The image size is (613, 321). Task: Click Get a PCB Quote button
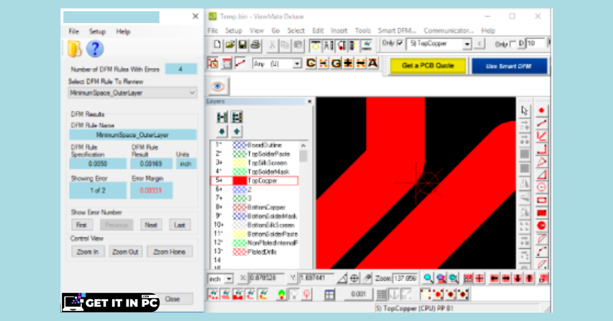(x=428, y=66)
